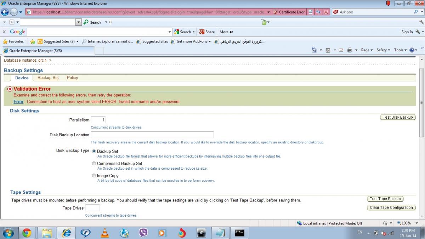The width and height of the screenshot is (425, 239).
Task: Click the Print icon in command bar
Action: 350,50
